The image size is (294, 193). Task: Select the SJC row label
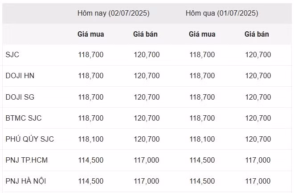tap(12, 55)
